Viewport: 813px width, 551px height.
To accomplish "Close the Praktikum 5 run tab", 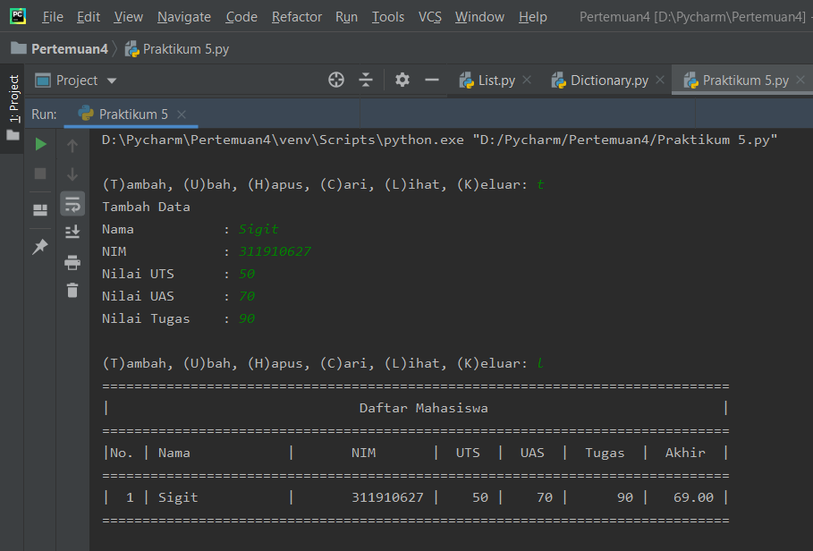I will point(182,114).
